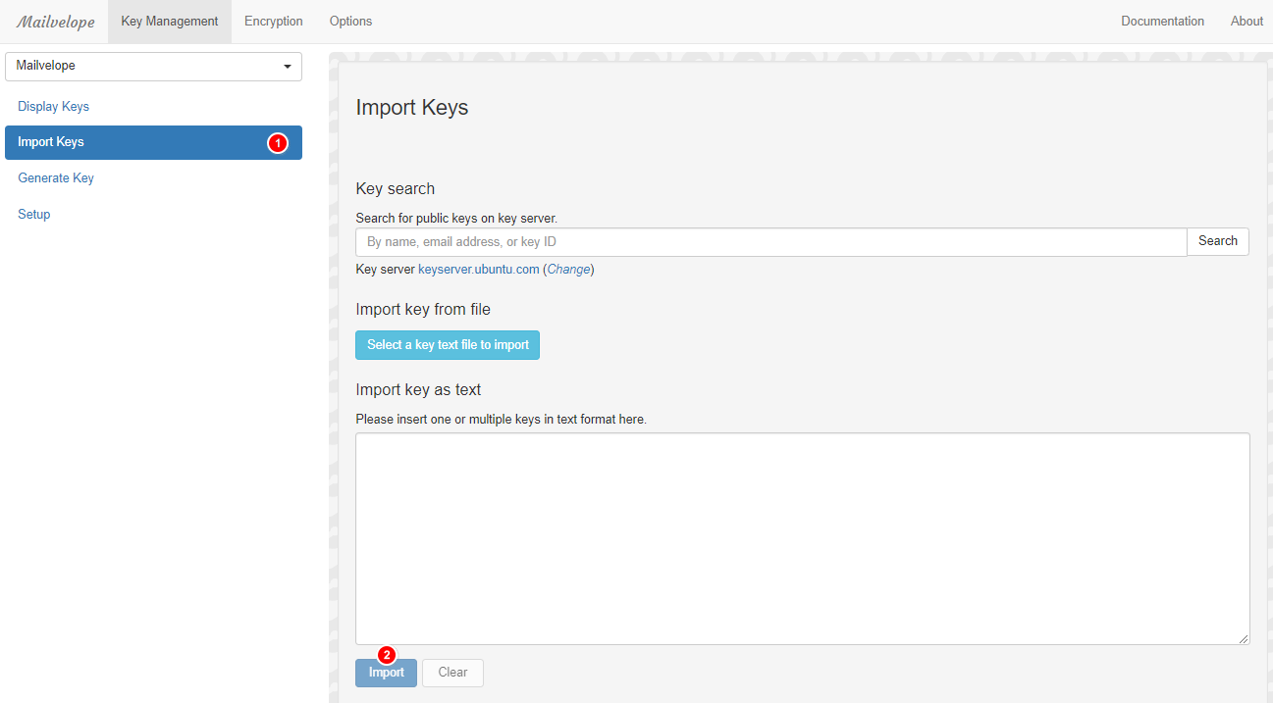Viewport: 1273px width, 703px height.
Task: Open the Key Management tab
Action: pyautogui.click(x=170, y=22)
